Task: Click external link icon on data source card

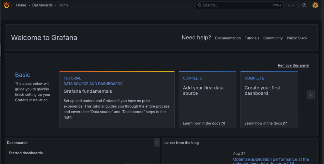Action: point(223,123)
